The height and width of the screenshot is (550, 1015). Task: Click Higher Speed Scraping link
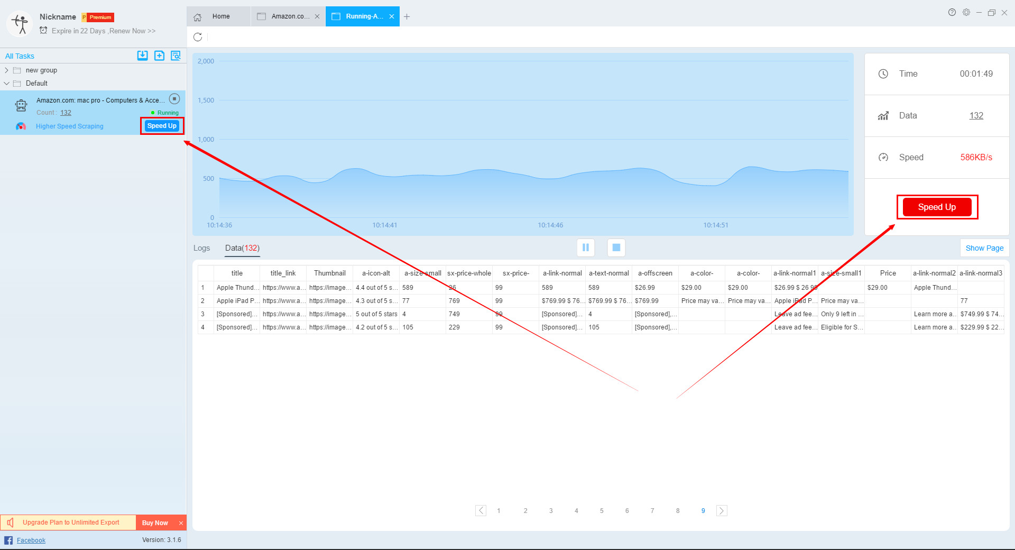coord(70,126)
